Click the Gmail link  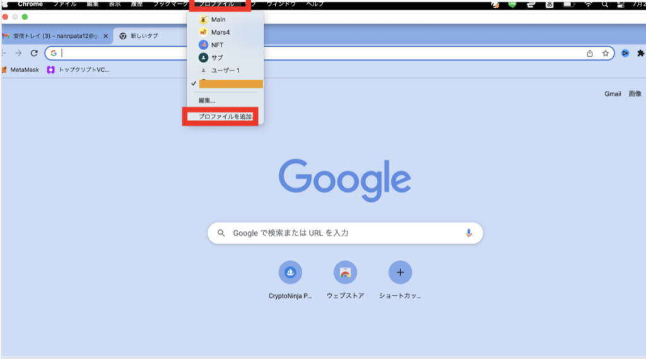click(x=613, y=94)
